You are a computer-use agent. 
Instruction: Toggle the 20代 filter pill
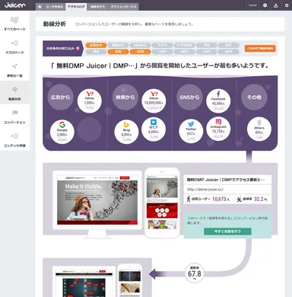pos(140,52)
